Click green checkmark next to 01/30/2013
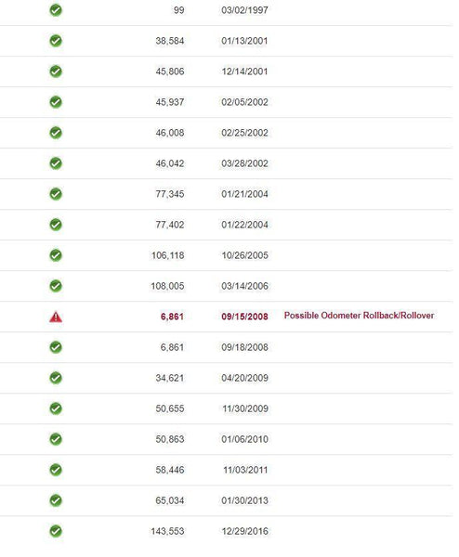This screenshot has width=459, height=557. pos(56,500)
